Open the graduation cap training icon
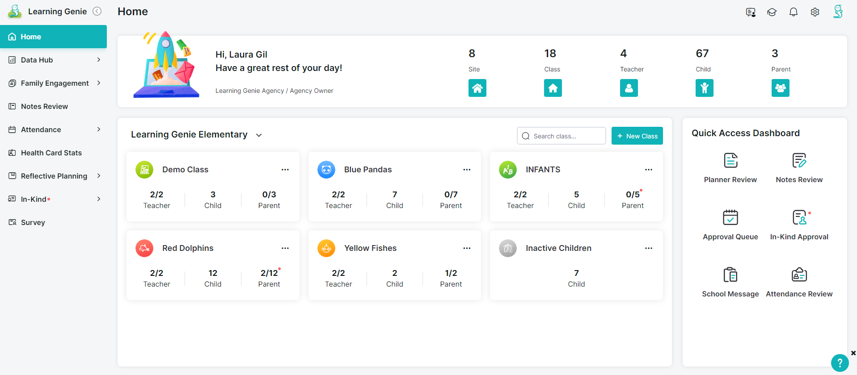The width and height of the screenshot is (857, 375). pos(772,12)
